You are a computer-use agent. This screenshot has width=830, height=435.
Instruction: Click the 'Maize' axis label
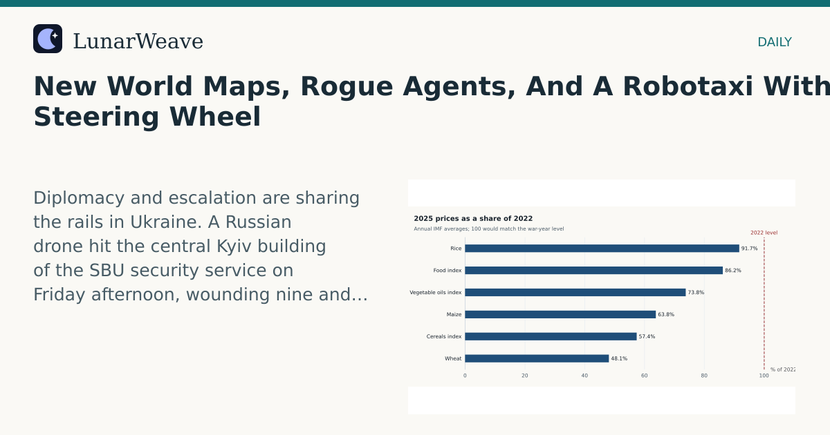tap(454, 315)
